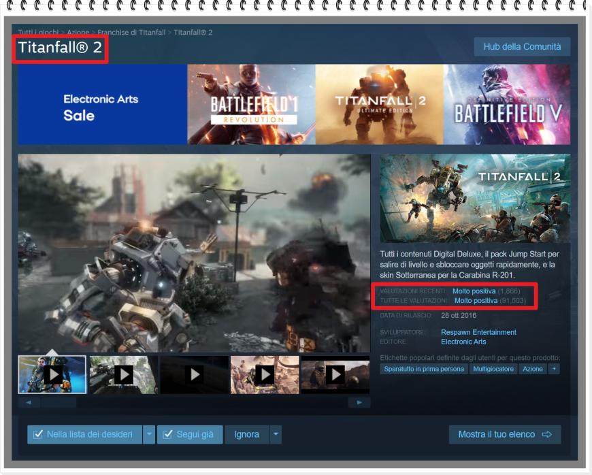Image resolution: width=592 pixels, height=475 pixels.
Task: Open the Hub della Comunità
Action: click(x=521, y=47)
